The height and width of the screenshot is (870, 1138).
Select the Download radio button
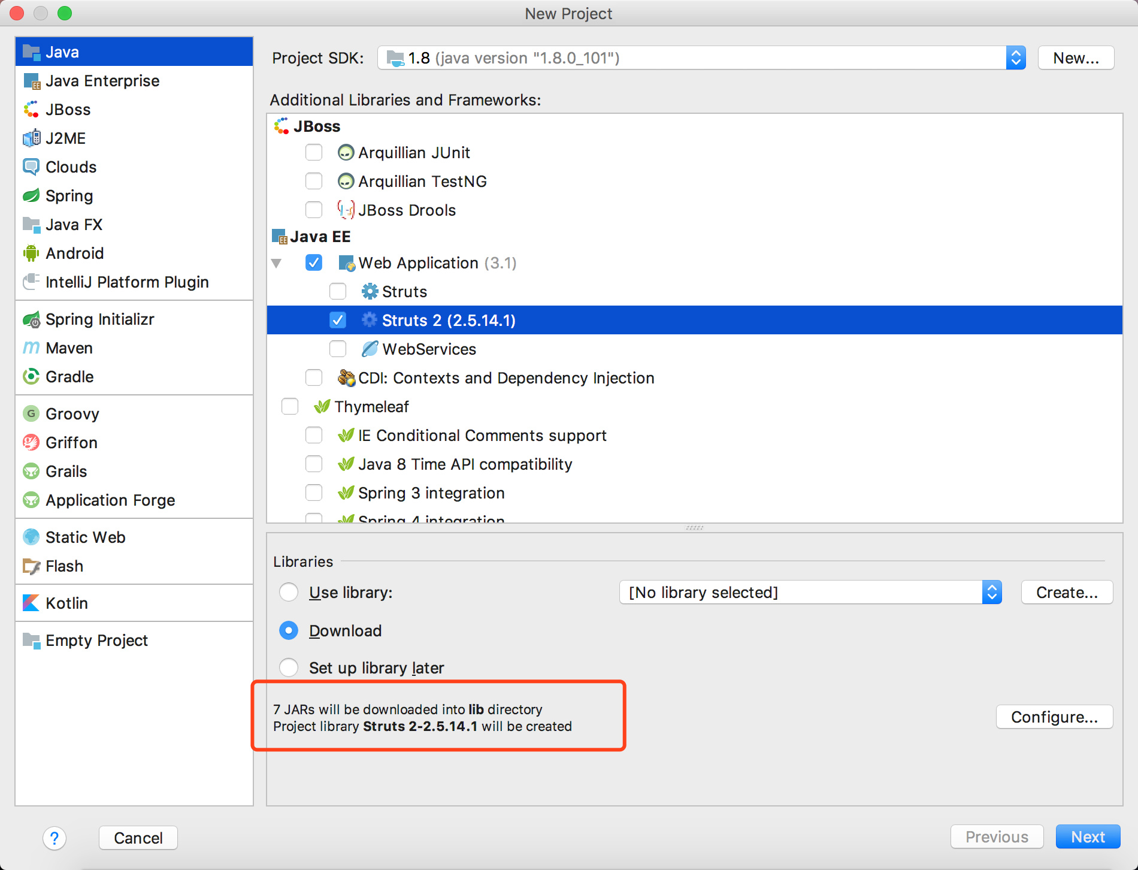click(289, 631)
